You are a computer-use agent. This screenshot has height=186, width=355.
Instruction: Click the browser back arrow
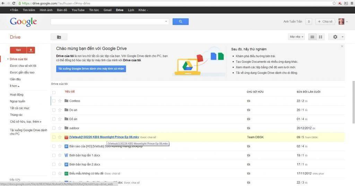click(3, 3)
